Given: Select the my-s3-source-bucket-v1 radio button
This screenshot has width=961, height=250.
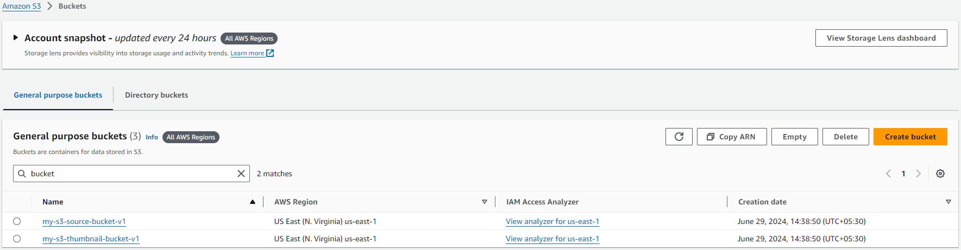Looking at the screenshot, I should (x=17, y=221).
